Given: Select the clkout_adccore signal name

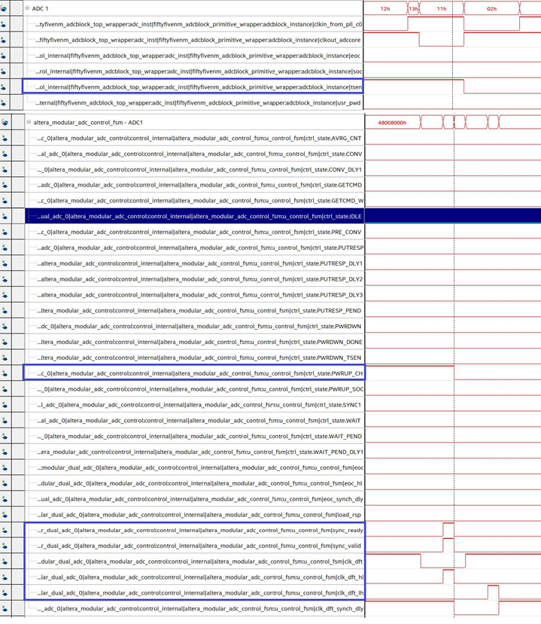Looking at the screenshot, I should [198, 40].
